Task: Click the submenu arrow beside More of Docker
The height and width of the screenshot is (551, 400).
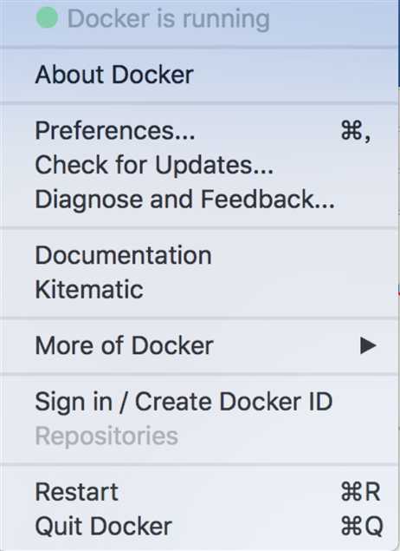Action: [368, 345]
